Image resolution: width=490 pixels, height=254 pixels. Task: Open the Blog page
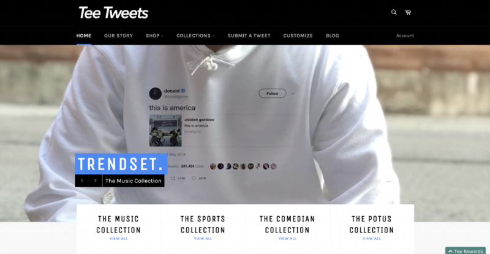coord(332,35)
